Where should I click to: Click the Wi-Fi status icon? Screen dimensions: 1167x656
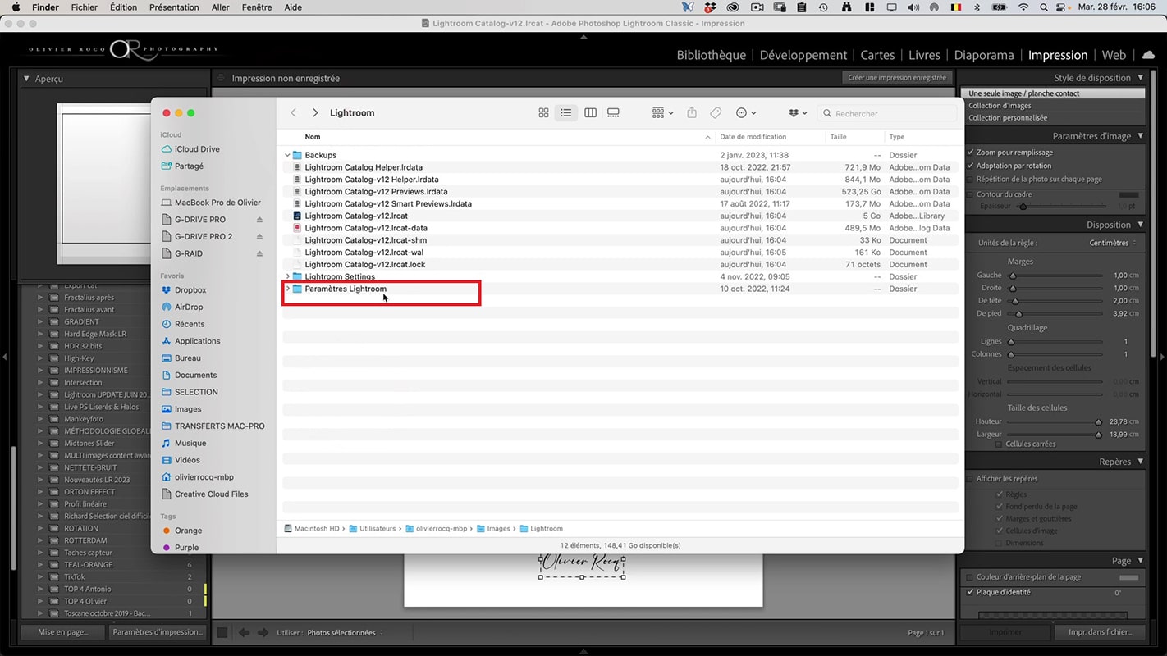[1023, 7]
